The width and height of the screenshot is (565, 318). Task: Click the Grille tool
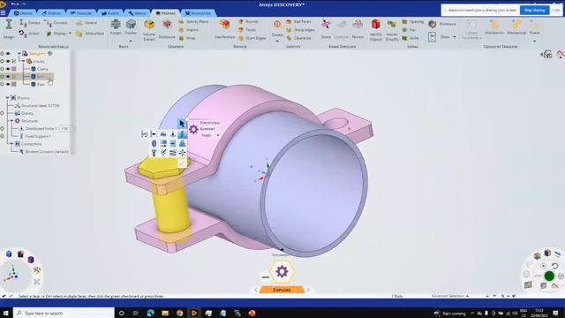click(411, 38)
